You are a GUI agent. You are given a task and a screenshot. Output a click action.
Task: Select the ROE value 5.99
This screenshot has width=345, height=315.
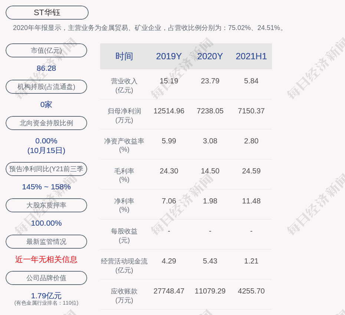169,141
